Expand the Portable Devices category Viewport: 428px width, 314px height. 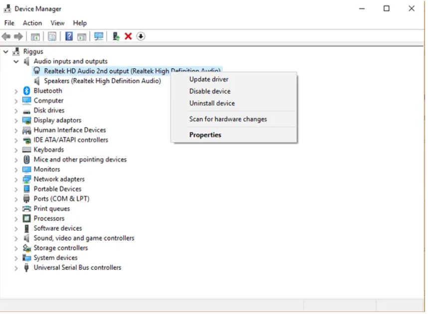[16, 189]
